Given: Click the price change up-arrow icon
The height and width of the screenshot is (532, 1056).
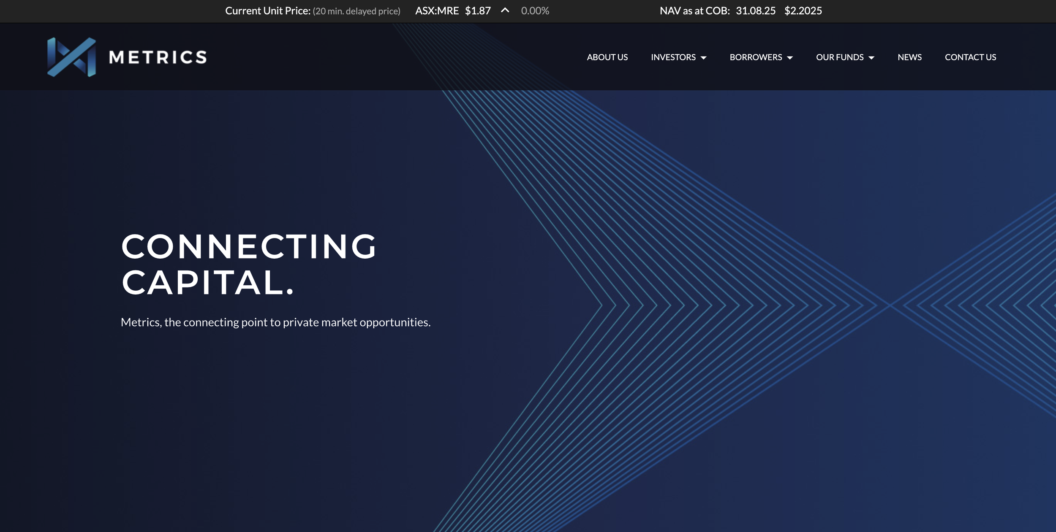Looking at the screenshot, I should tap(505, 11).
